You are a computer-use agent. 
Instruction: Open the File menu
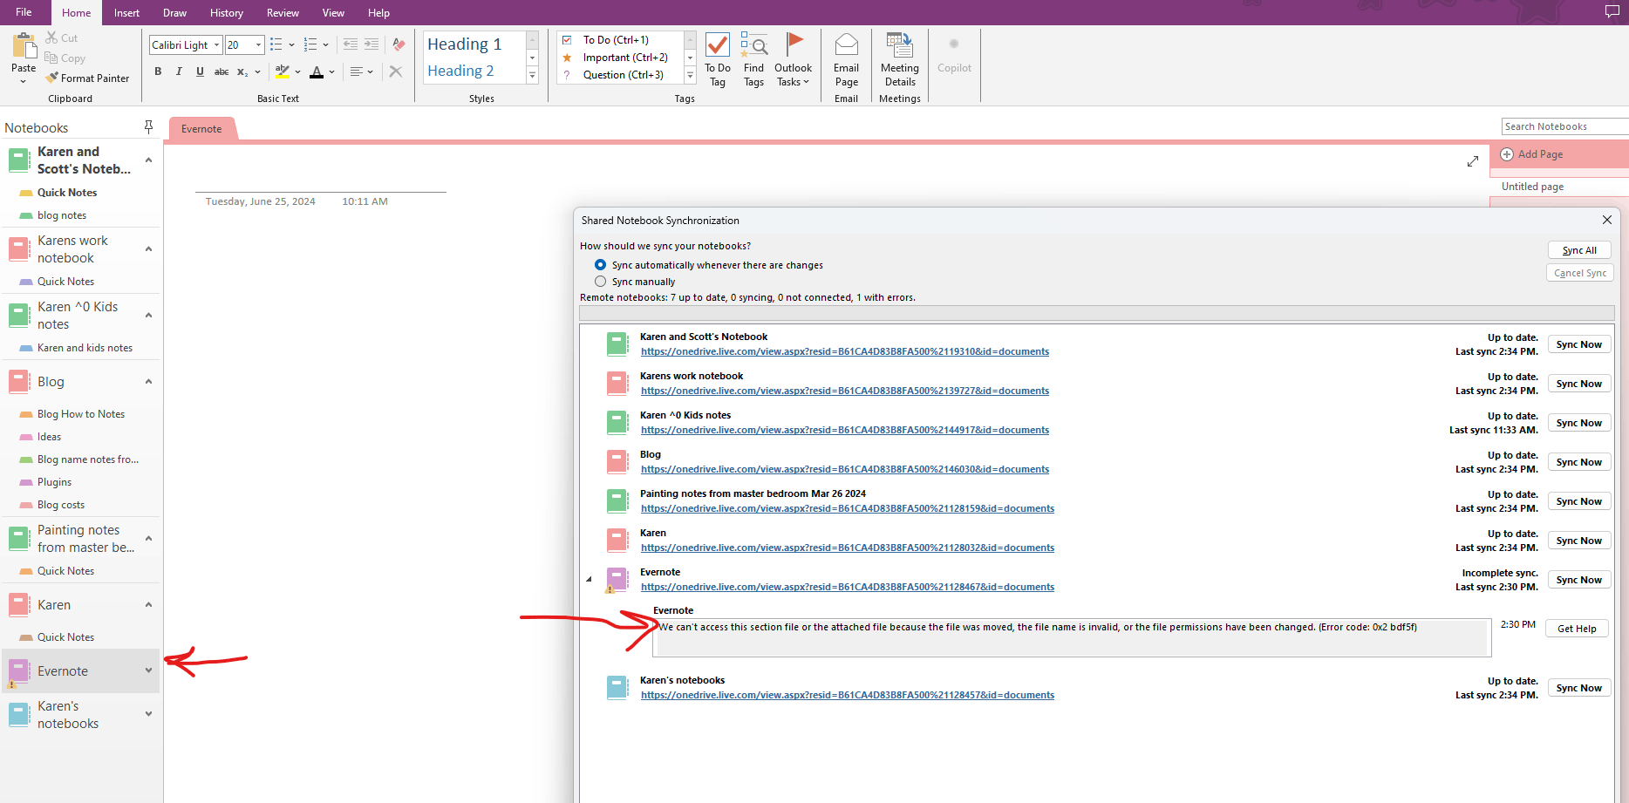(x=24, y=12)
